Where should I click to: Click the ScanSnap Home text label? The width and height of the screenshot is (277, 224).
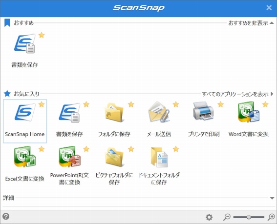[x=25, y=134]
